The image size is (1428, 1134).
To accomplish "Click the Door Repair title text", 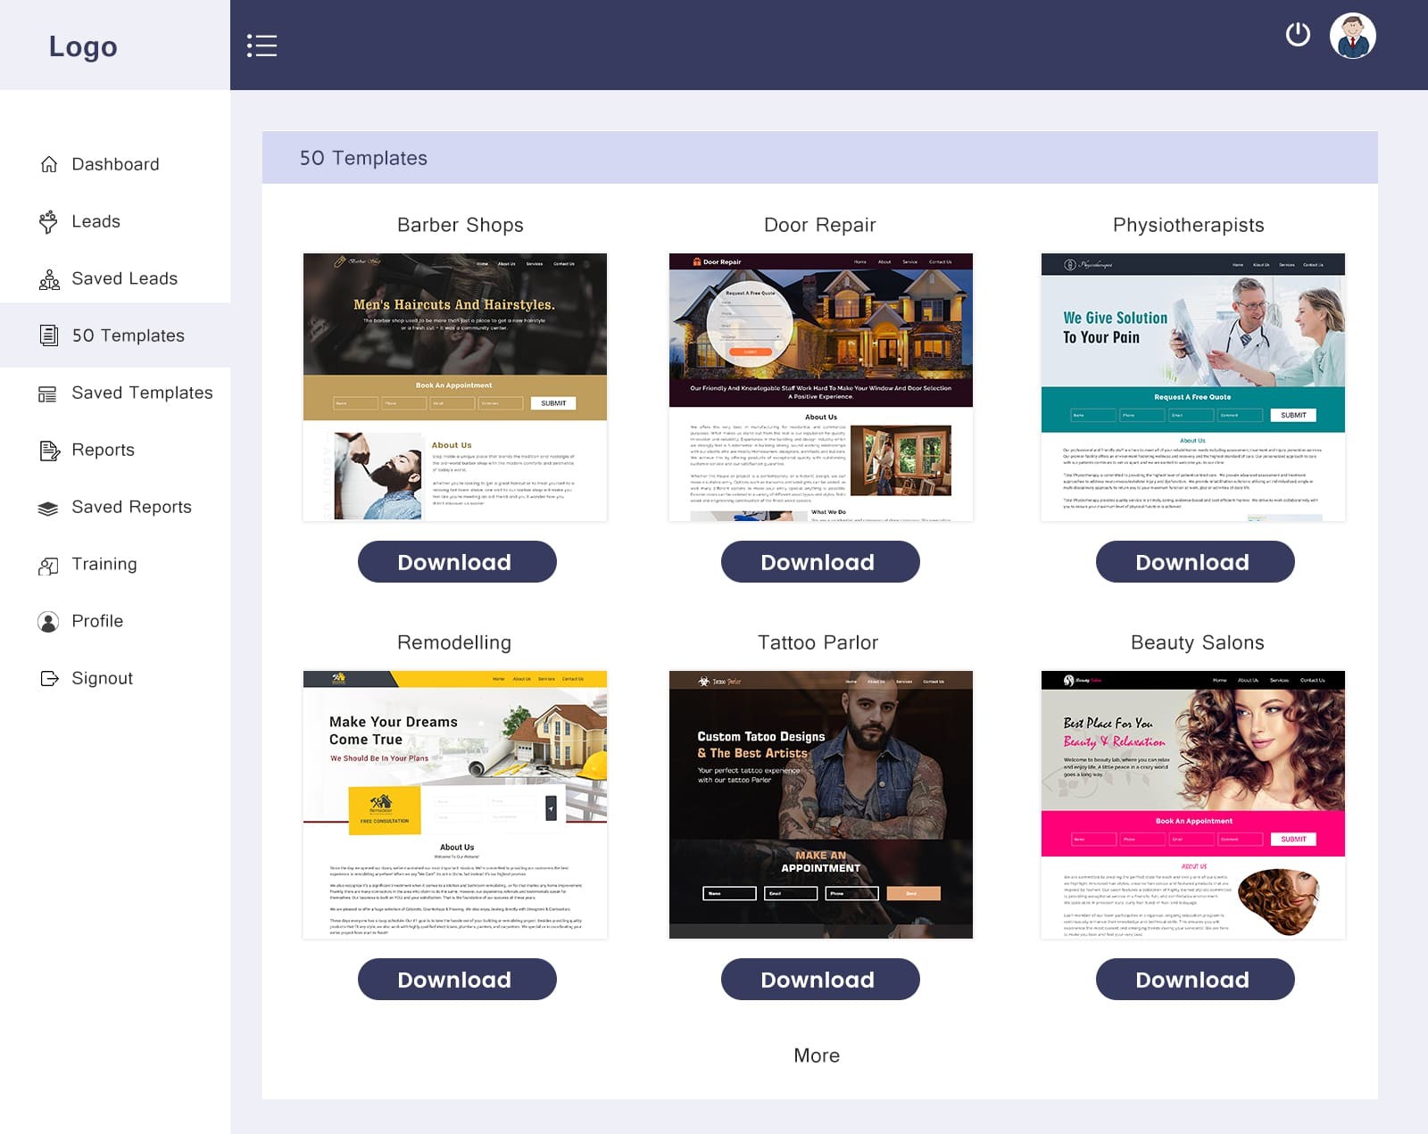I will coord(820,225).
